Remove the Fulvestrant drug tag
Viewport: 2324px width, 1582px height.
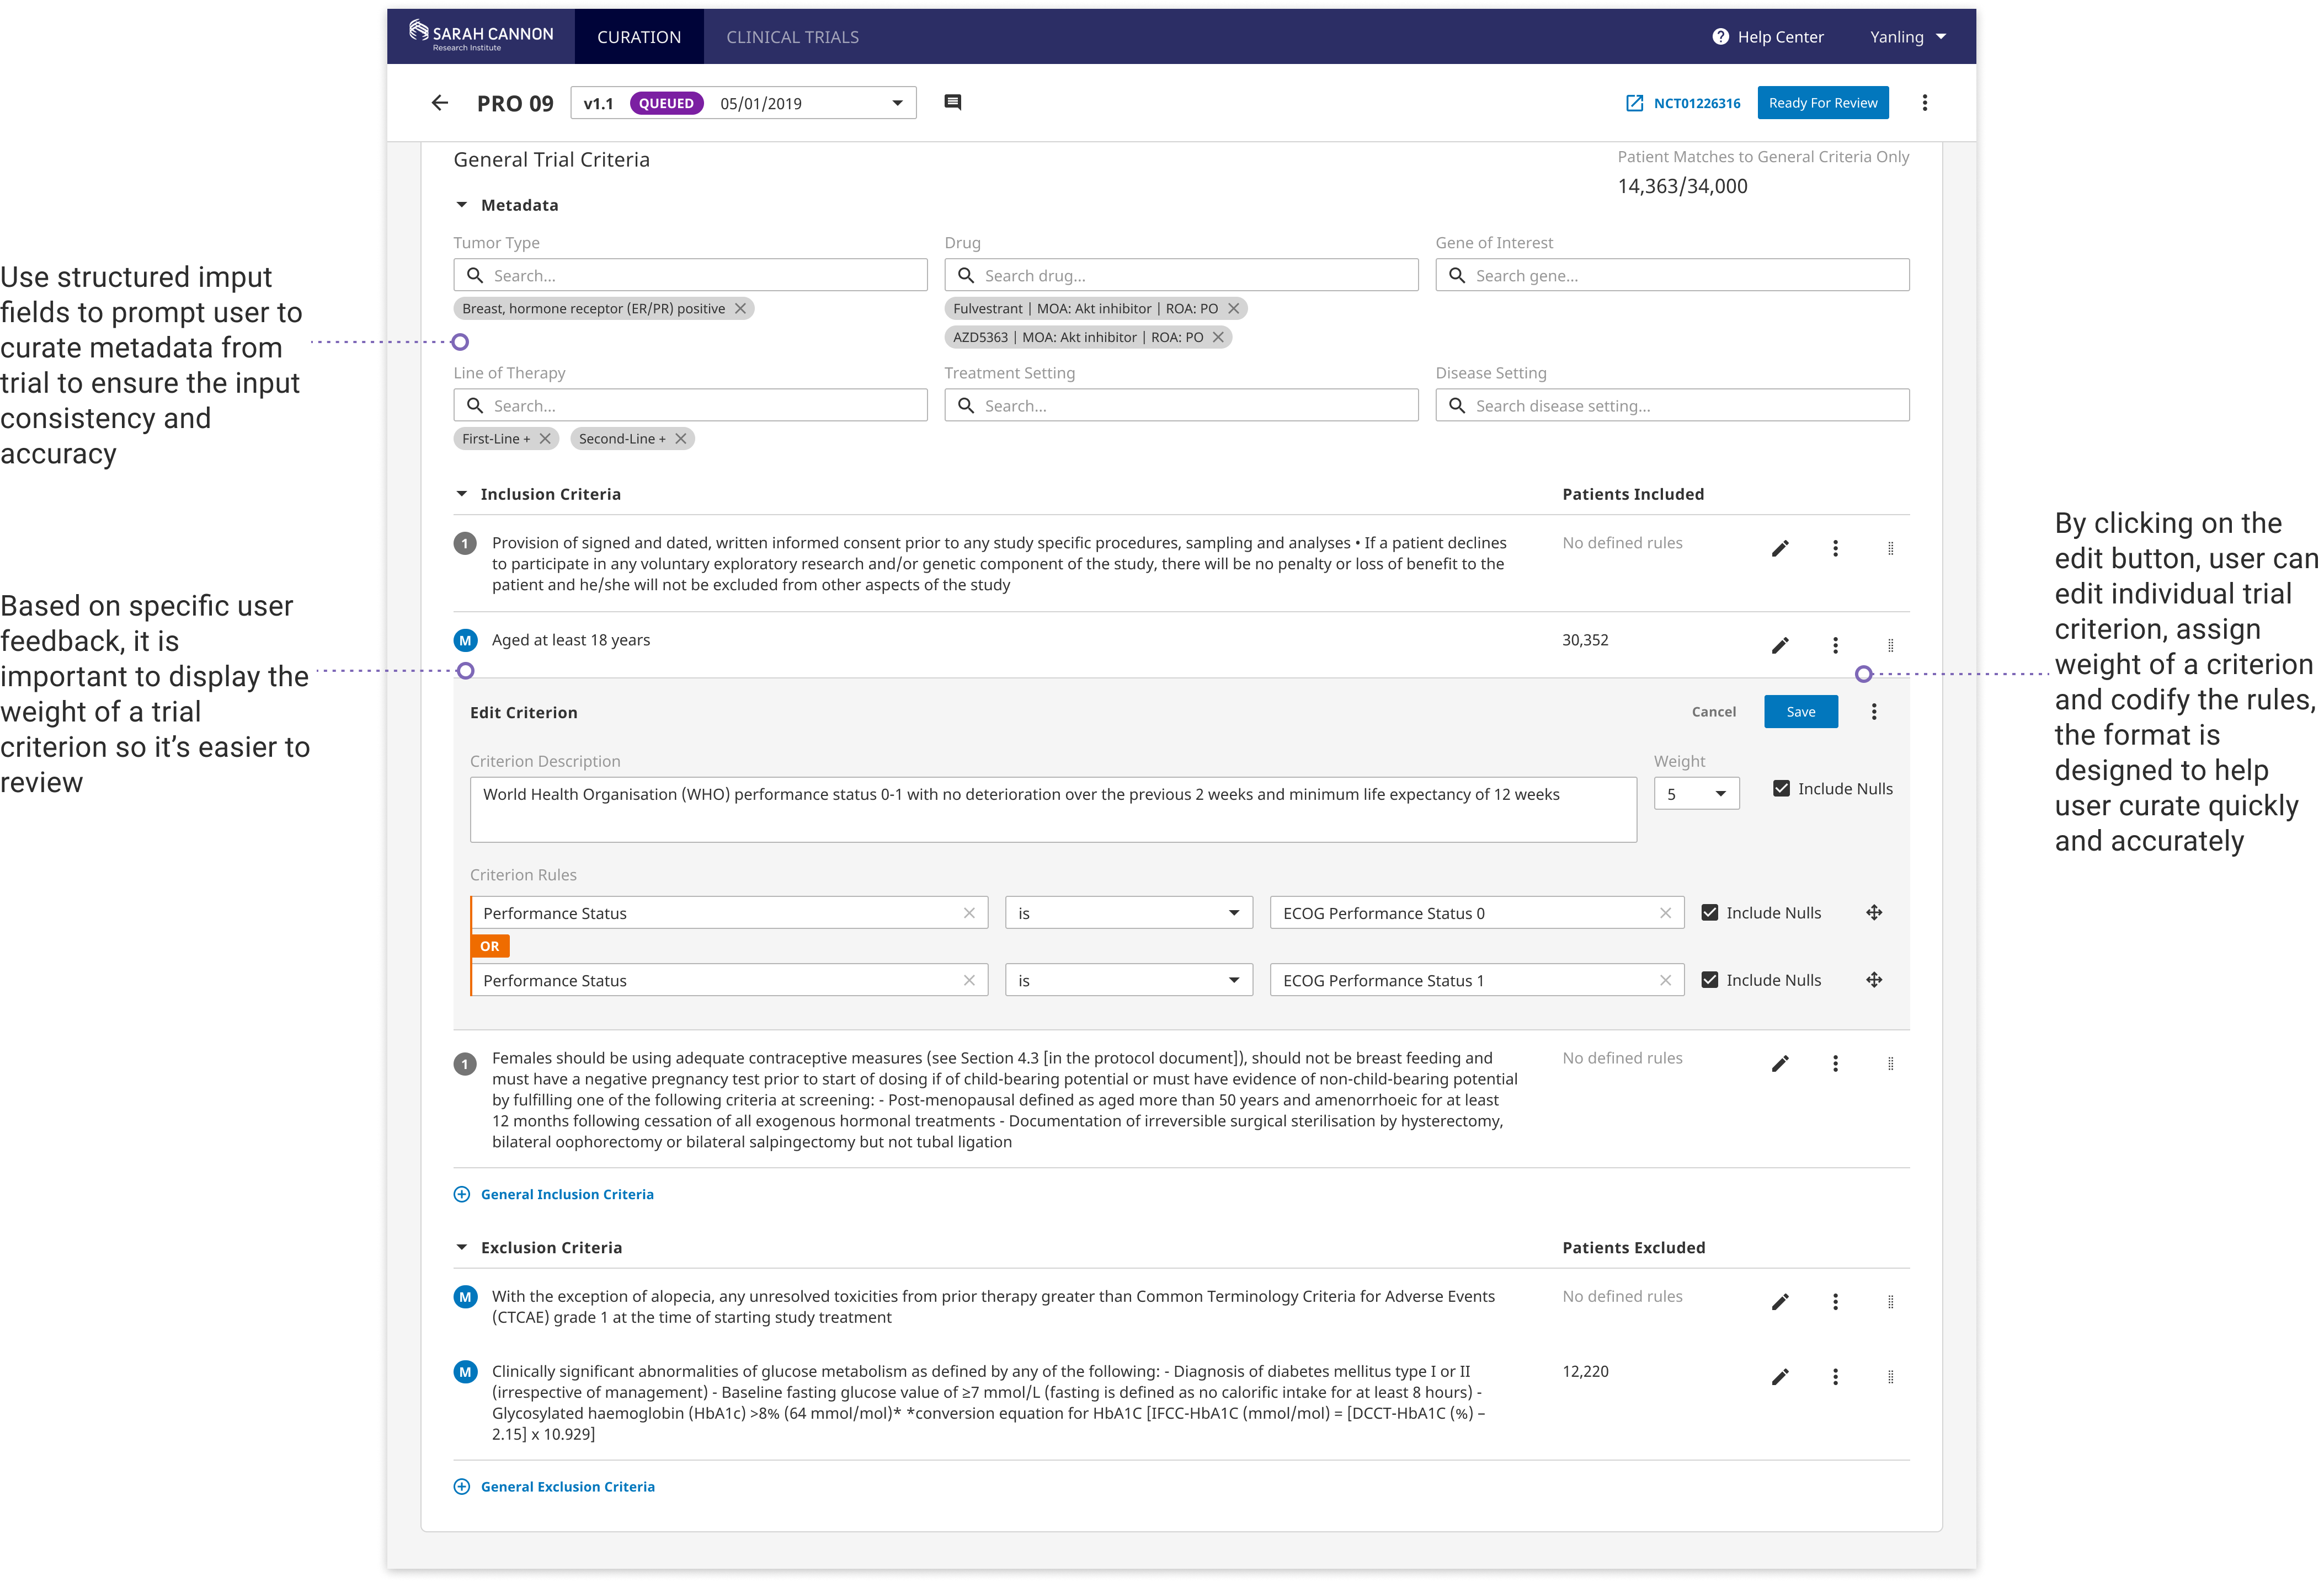[x=1233, y=308]
